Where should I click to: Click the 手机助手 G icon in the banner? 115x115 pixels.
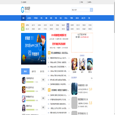29,54
